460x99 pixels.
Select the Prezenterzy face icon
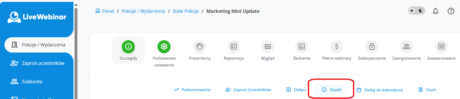[x=200, y=46]
